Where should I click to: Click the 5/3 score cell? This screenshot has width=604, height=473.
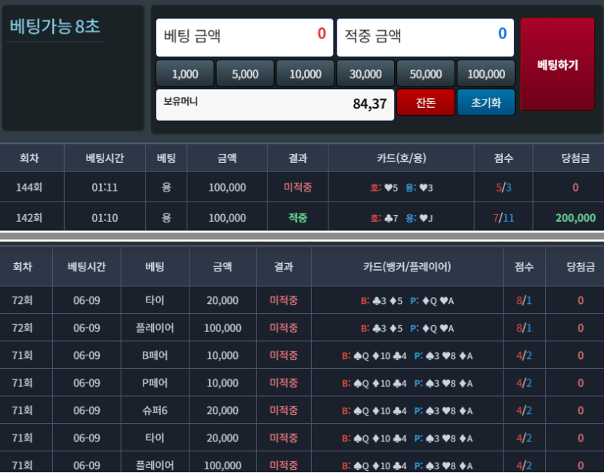(504, 187)
